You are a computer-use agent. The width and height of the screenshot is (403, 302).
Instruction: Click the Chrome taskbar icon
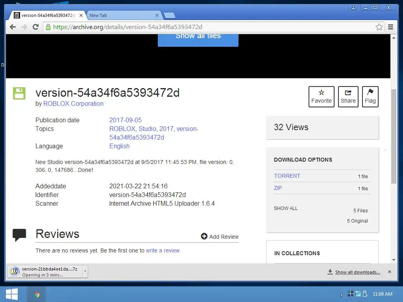pos(37,295)
